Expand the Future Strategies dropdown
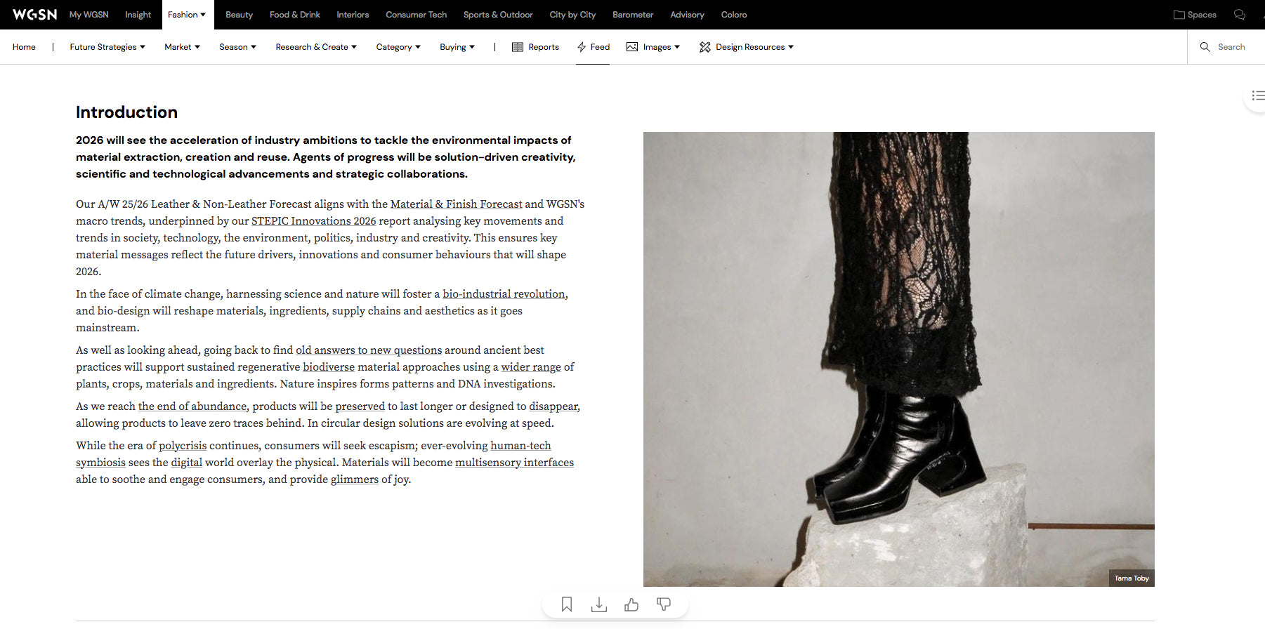 point(107,47)
